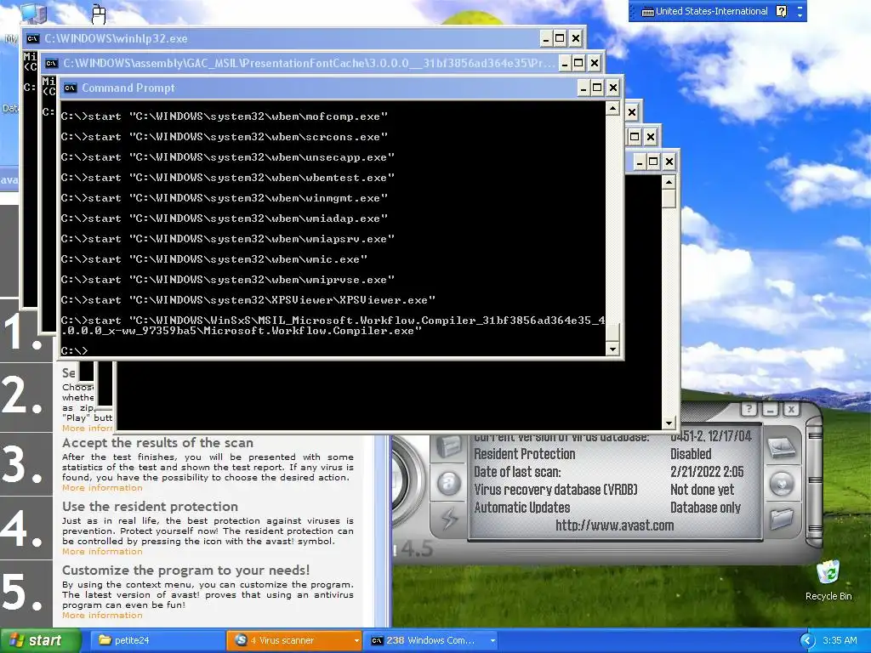871x653 pixels.
Task: Open 'More information' under Accept the results
Action: point(102,487)
